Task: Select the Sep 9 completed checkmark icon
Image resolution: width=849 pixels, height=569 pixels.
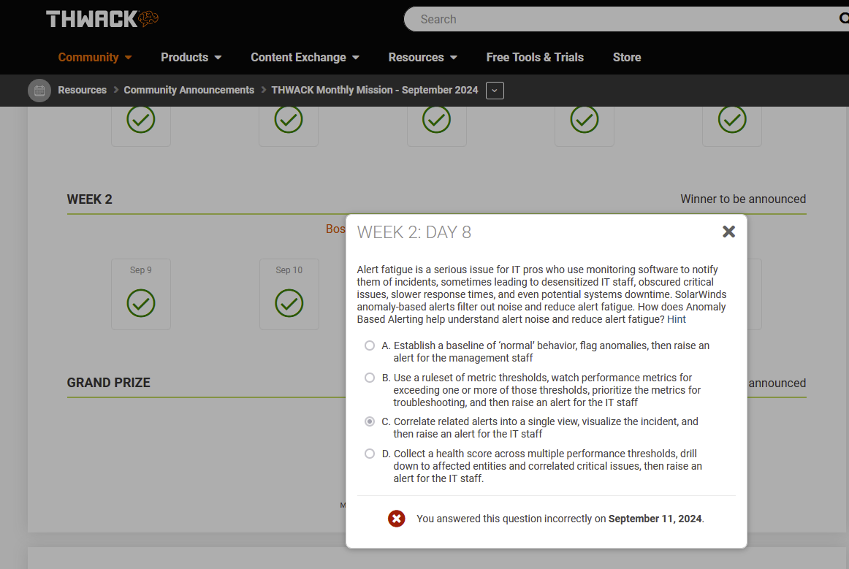Action: click(141, 303)
